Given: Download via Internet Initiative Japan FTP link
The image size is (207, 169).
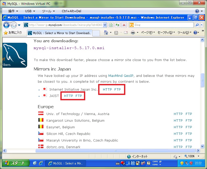Looking at the screenshot, I should point(117,90).
